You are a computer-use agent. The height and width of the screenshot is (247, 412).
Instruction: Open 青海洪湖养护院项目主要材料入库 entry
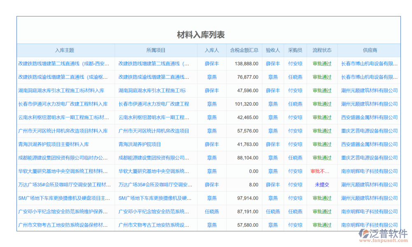[x=54, y=144]
